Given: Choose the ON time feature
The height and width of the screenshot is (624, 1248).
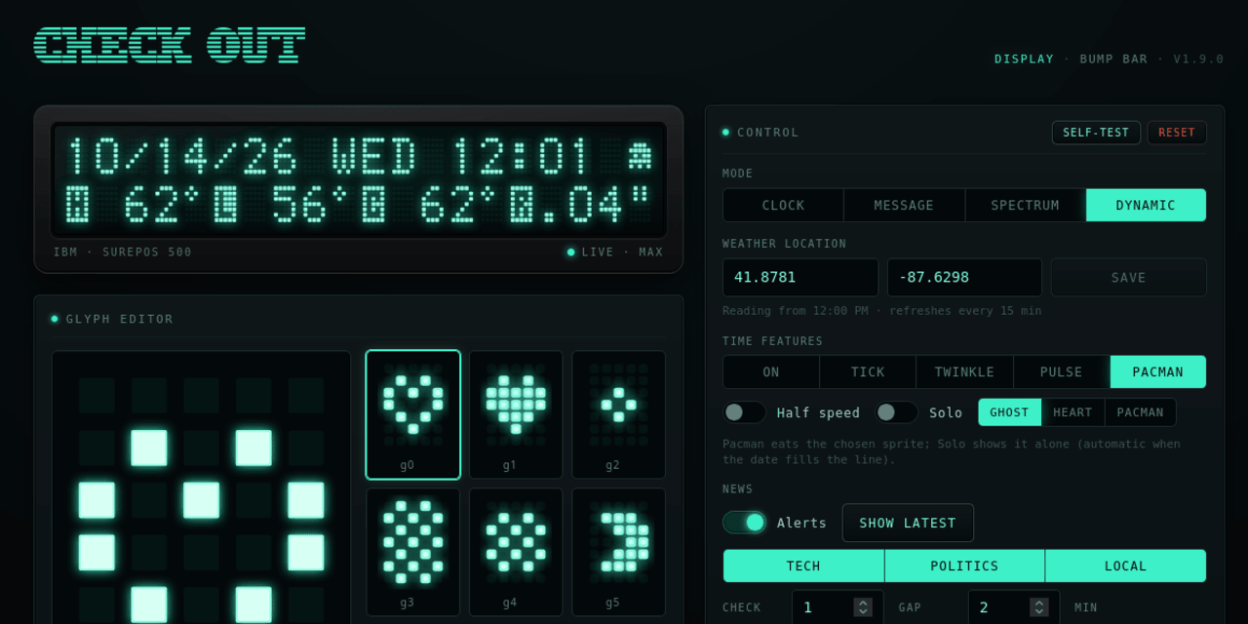Looking at the screenshot, I should point(771,371).
